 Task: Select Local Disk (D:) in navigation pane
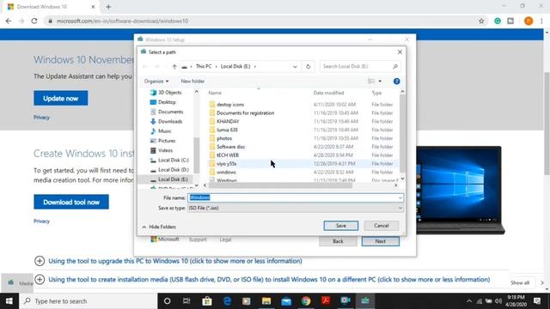click(174, 170)
